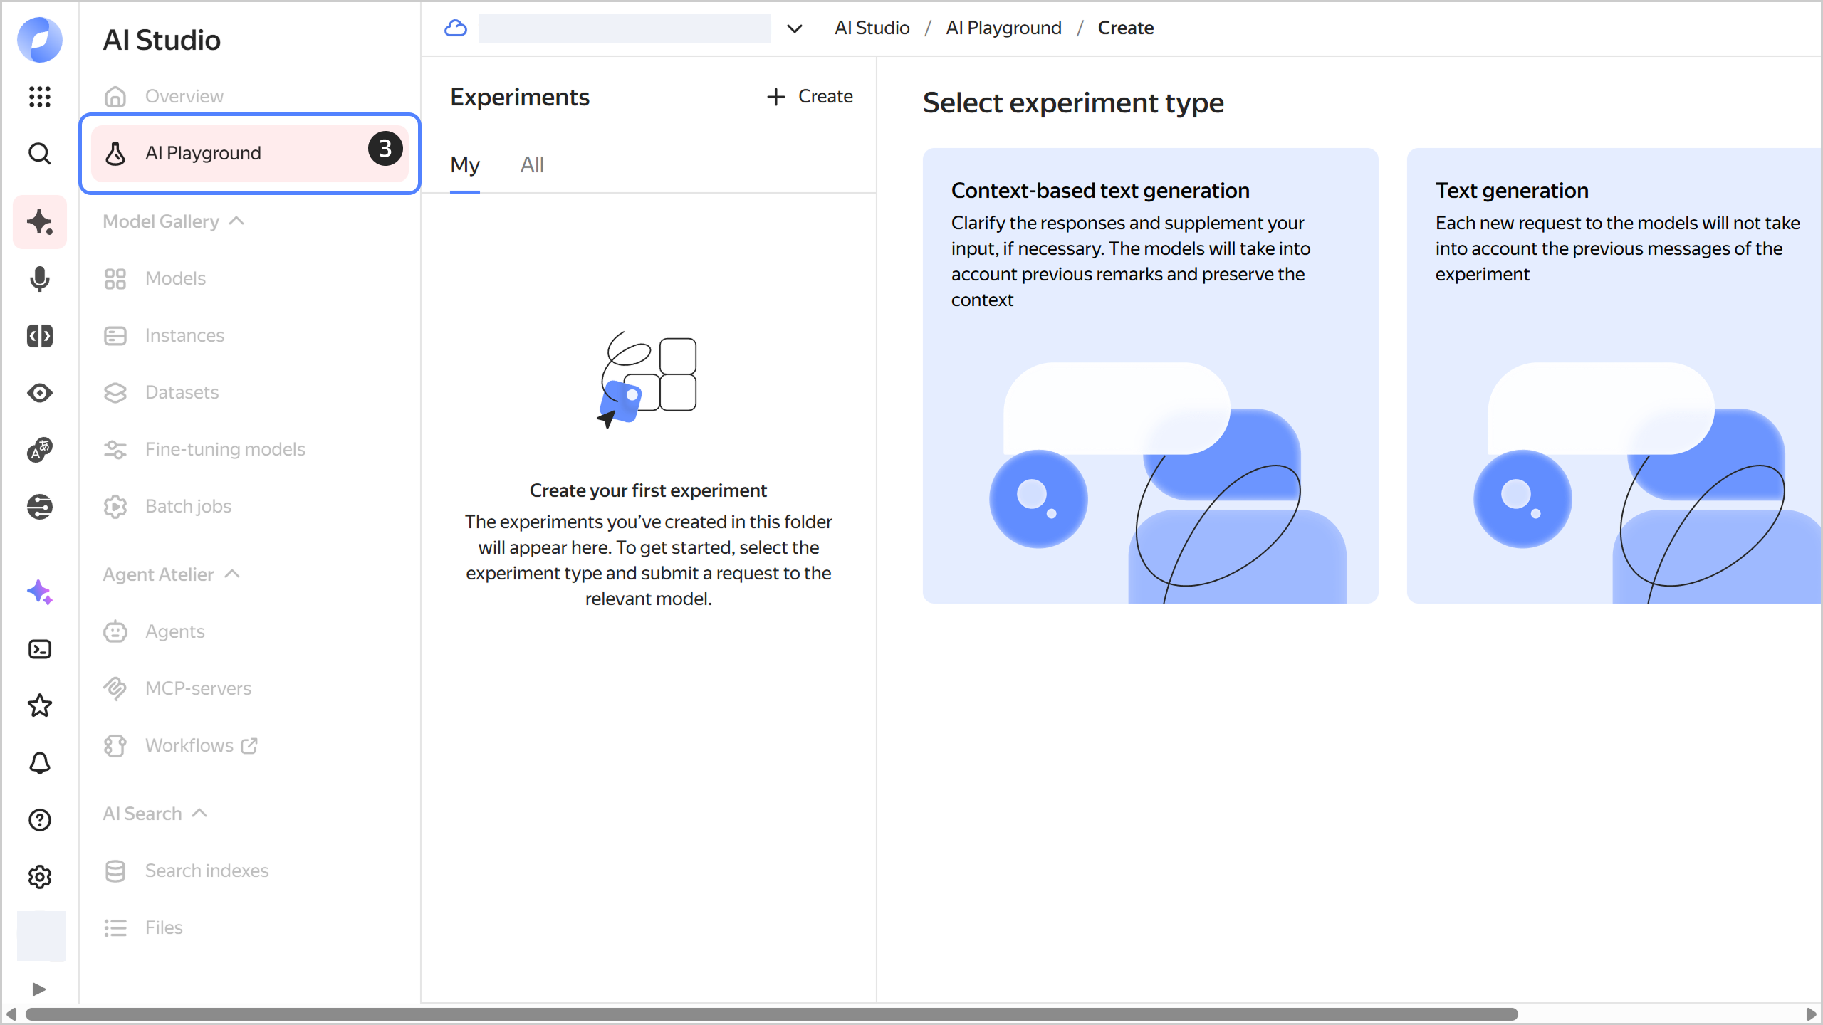Select the My experiments tab

[465, 165]
